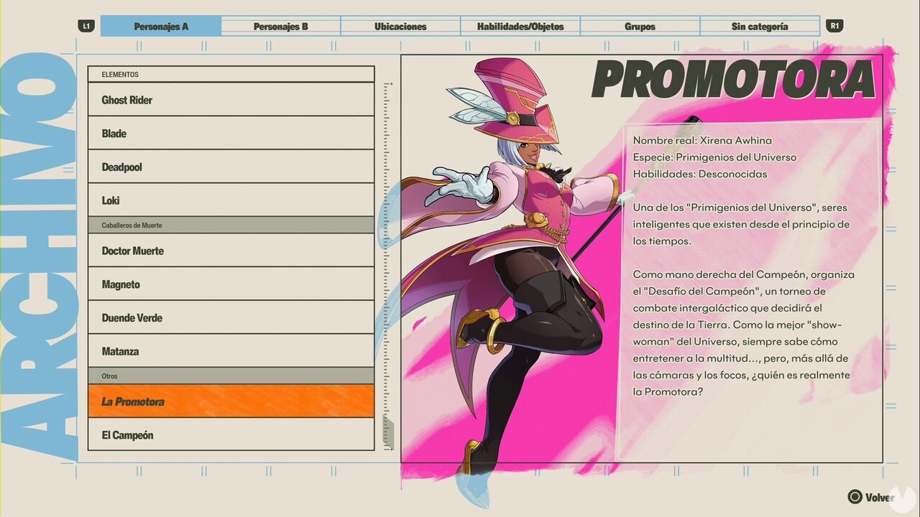Click the Volver back button
Screen dimensions: 920x517
(x=871, y=496)
